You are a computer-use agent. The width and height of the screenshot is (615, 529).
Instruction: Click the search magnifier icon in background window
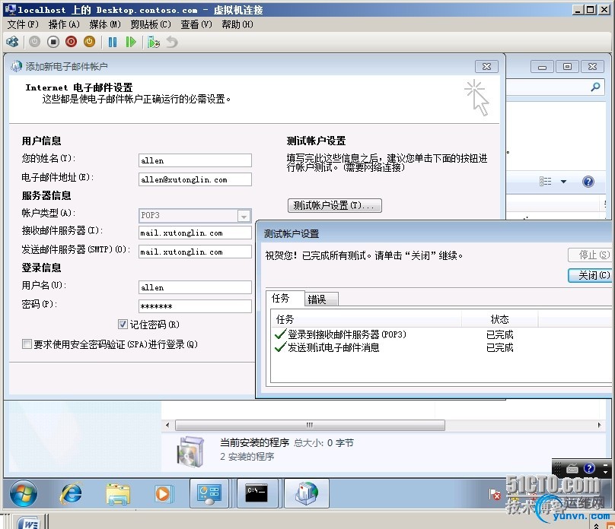595,87
